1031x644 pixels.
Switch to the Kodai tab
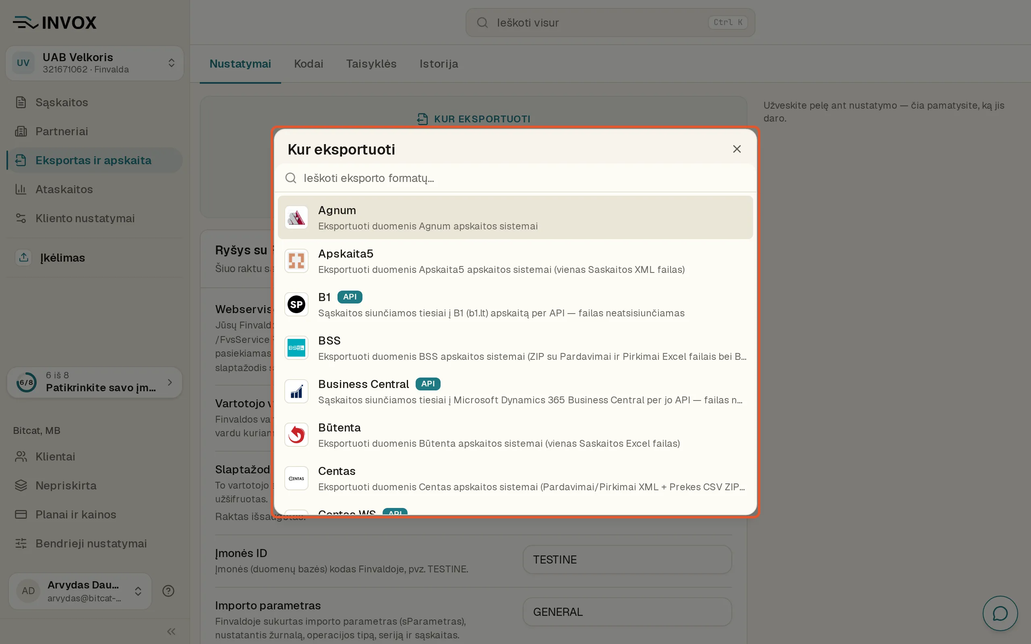click(308, 64)
